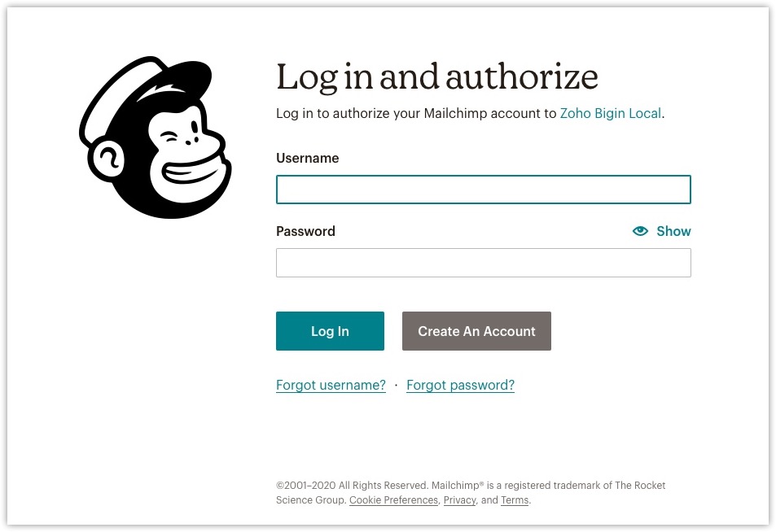Open Cookie Preferences in the footer
The image size is (776, 532).
[x=393, y=500]
